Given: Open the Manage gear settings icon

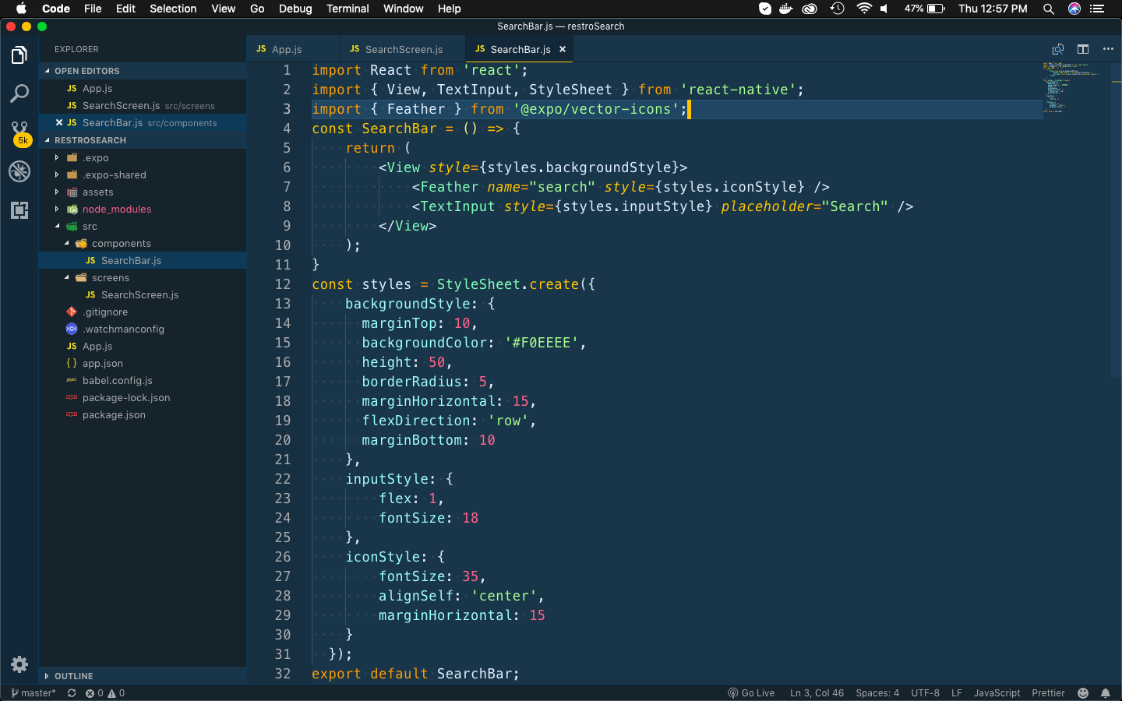Looking at the screenshot, I should pos(19,664).
